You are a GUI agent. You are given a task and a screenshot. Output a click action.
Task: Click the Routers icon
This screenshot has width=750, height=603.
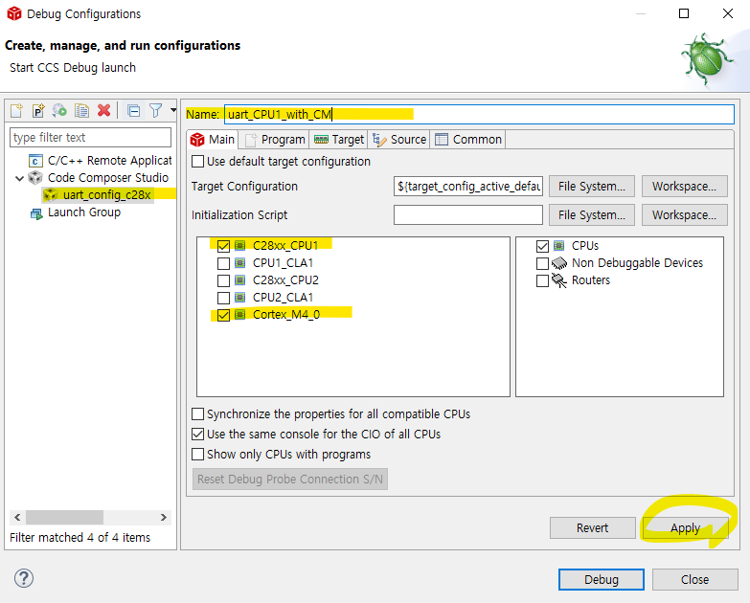[x=559, y=280]
